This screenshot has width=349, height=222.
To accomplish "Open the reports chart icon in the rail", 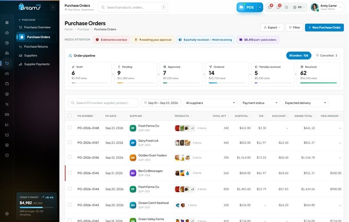I will (7, 125).
